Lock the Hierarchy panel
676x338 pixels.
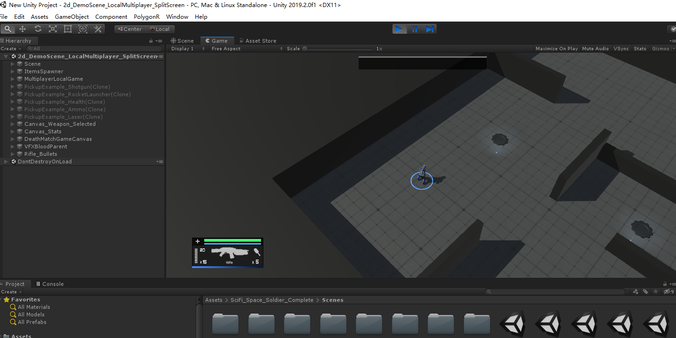151,41
